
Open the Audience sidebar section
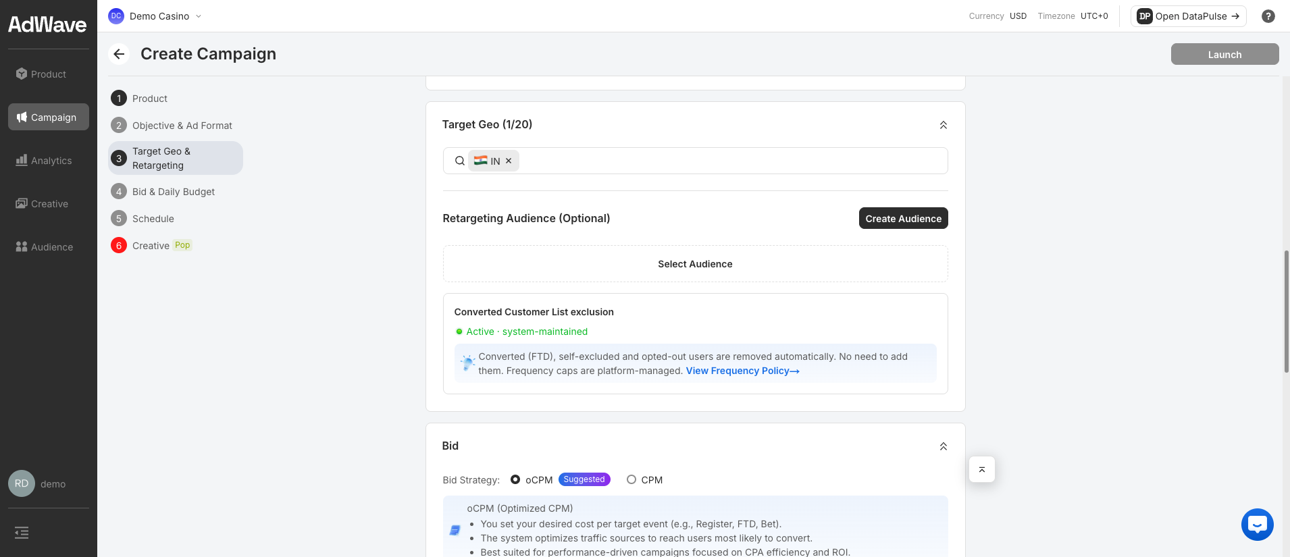[x=49, y=247]
